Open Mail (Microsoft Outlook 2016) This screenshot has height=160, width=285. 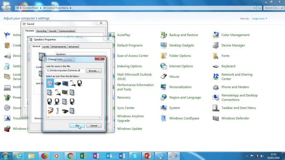coord(134,76)
